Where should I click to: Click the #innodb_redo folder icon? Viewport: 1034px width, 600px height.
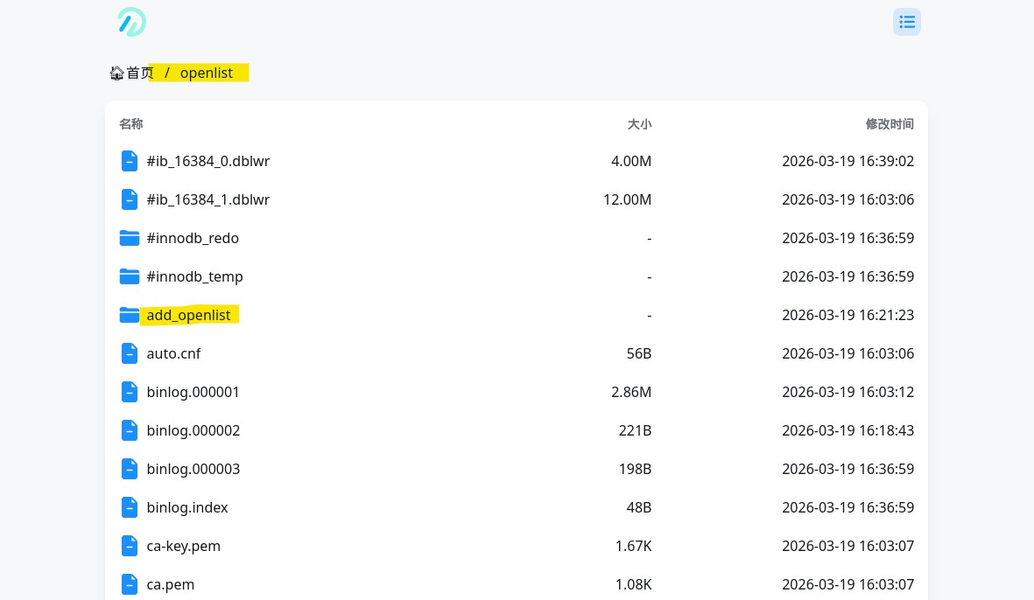tap(130, 238)
